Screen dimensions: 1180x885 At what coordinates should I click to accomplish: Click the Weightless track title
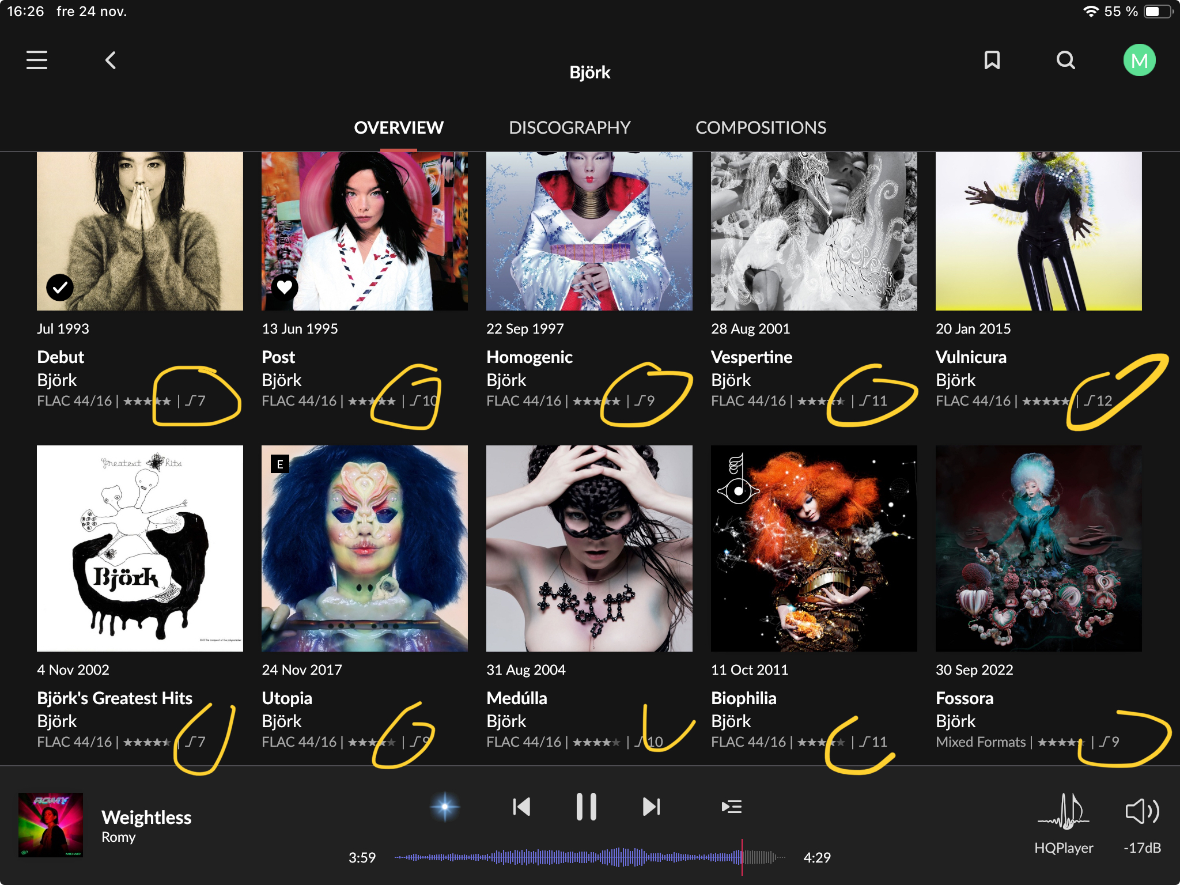[x=146, y=817]
